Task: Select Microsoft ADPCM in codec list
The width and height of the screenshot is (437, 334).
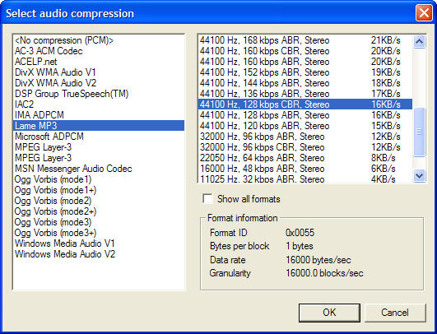Action: coord(99,137)
